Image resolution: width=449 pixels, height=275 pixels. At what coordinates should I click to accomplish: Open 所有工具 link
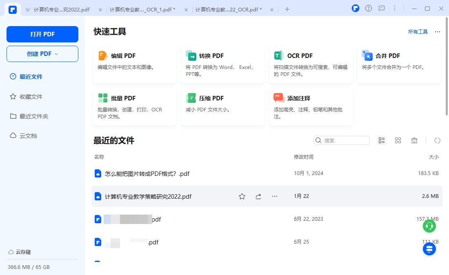[418, 31]
